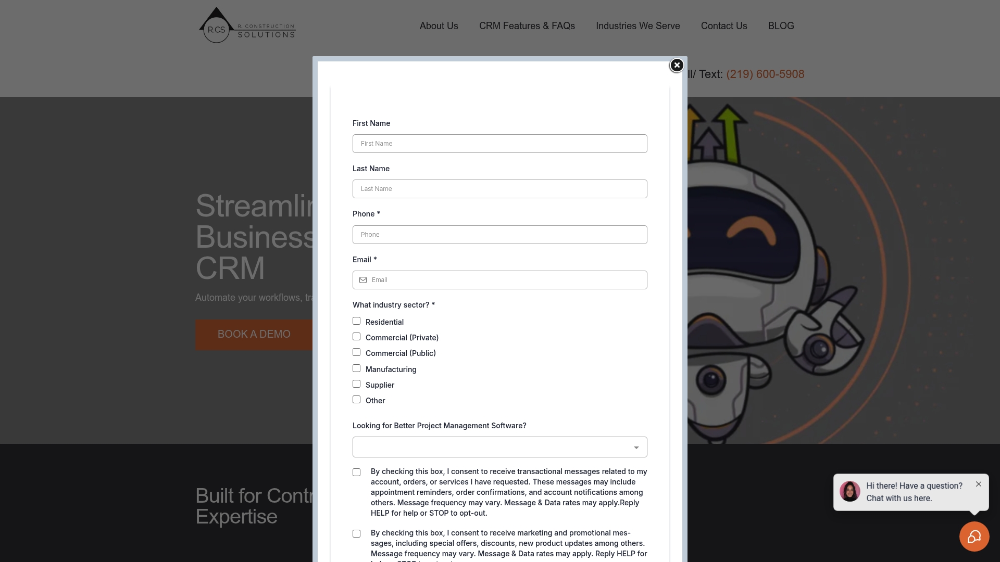Screen dimensions: 1000x562
Task: Select the Supplier checkbox
Action: (356, 384)
